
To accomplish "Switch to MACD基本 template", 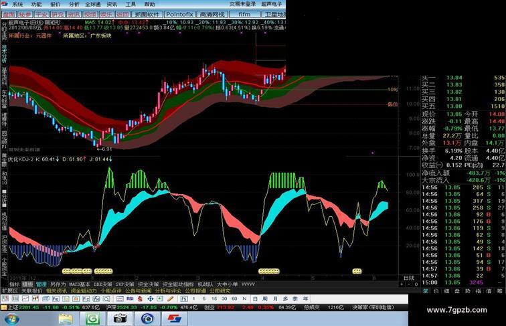I will pyautogui.click(x=80, y=284).
